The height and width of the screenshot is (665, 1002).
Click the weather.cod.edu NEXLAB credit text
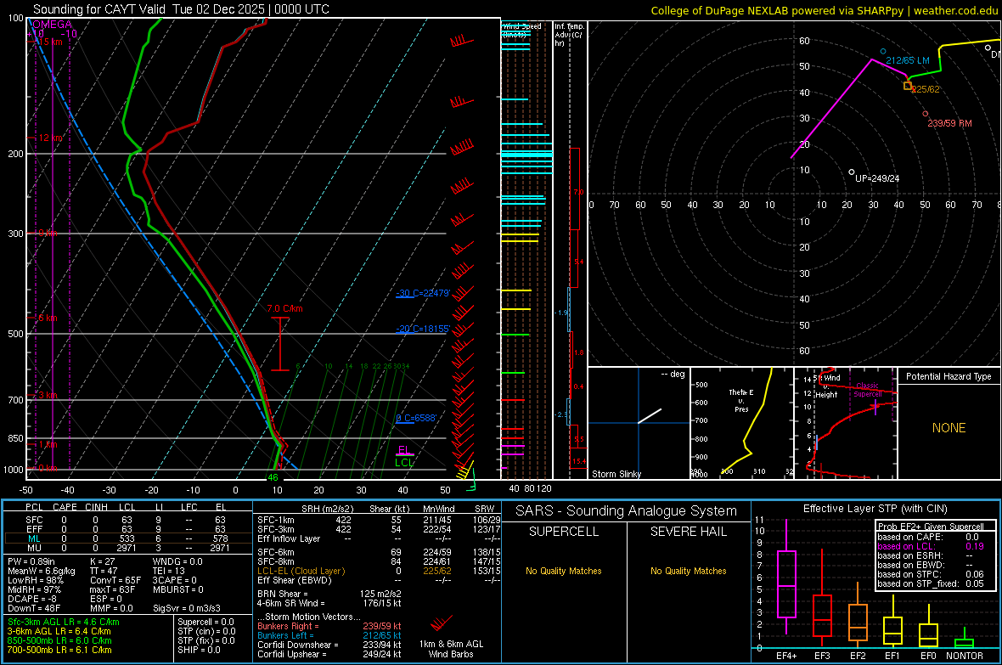(x=824, y=10)
